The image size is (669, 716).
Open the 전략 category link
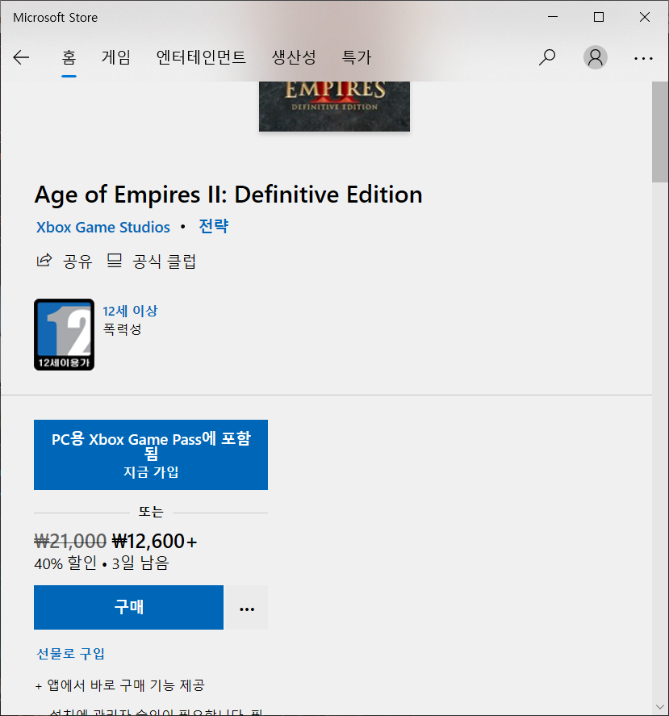(x=214, y=227)
